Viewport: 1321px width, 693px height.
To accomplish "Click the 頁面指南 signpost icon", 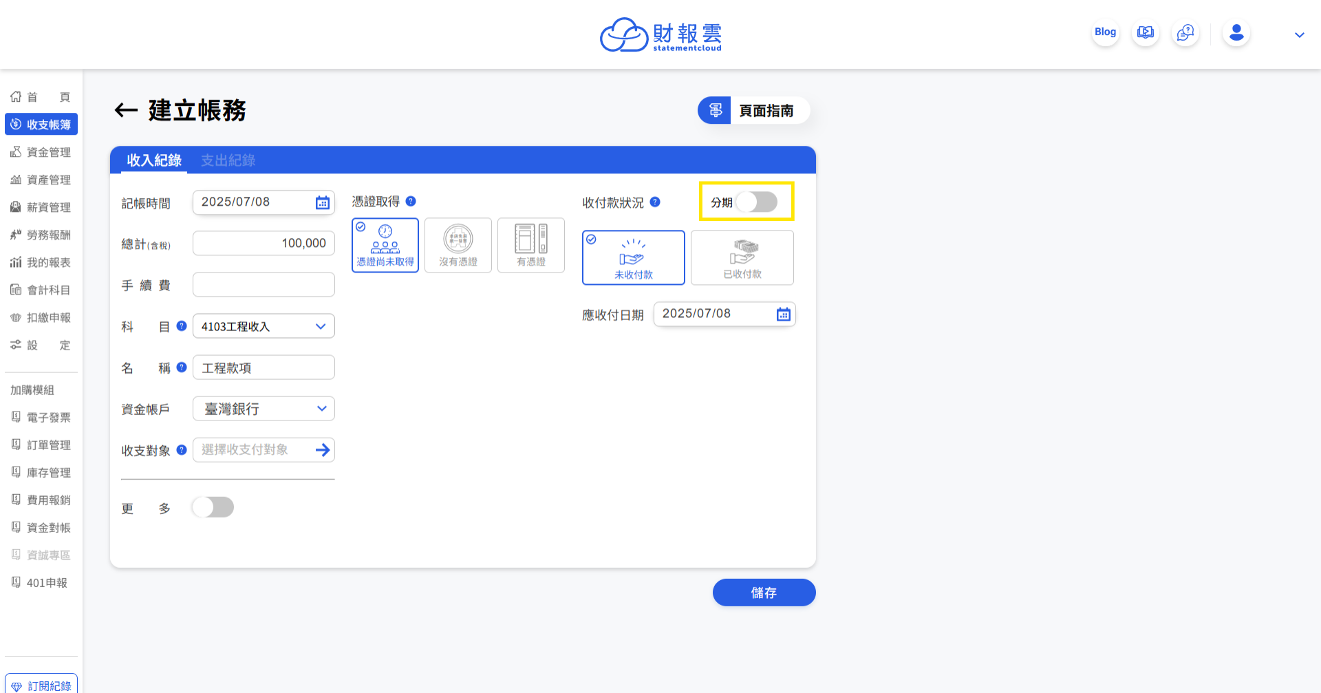I will 715,110.
